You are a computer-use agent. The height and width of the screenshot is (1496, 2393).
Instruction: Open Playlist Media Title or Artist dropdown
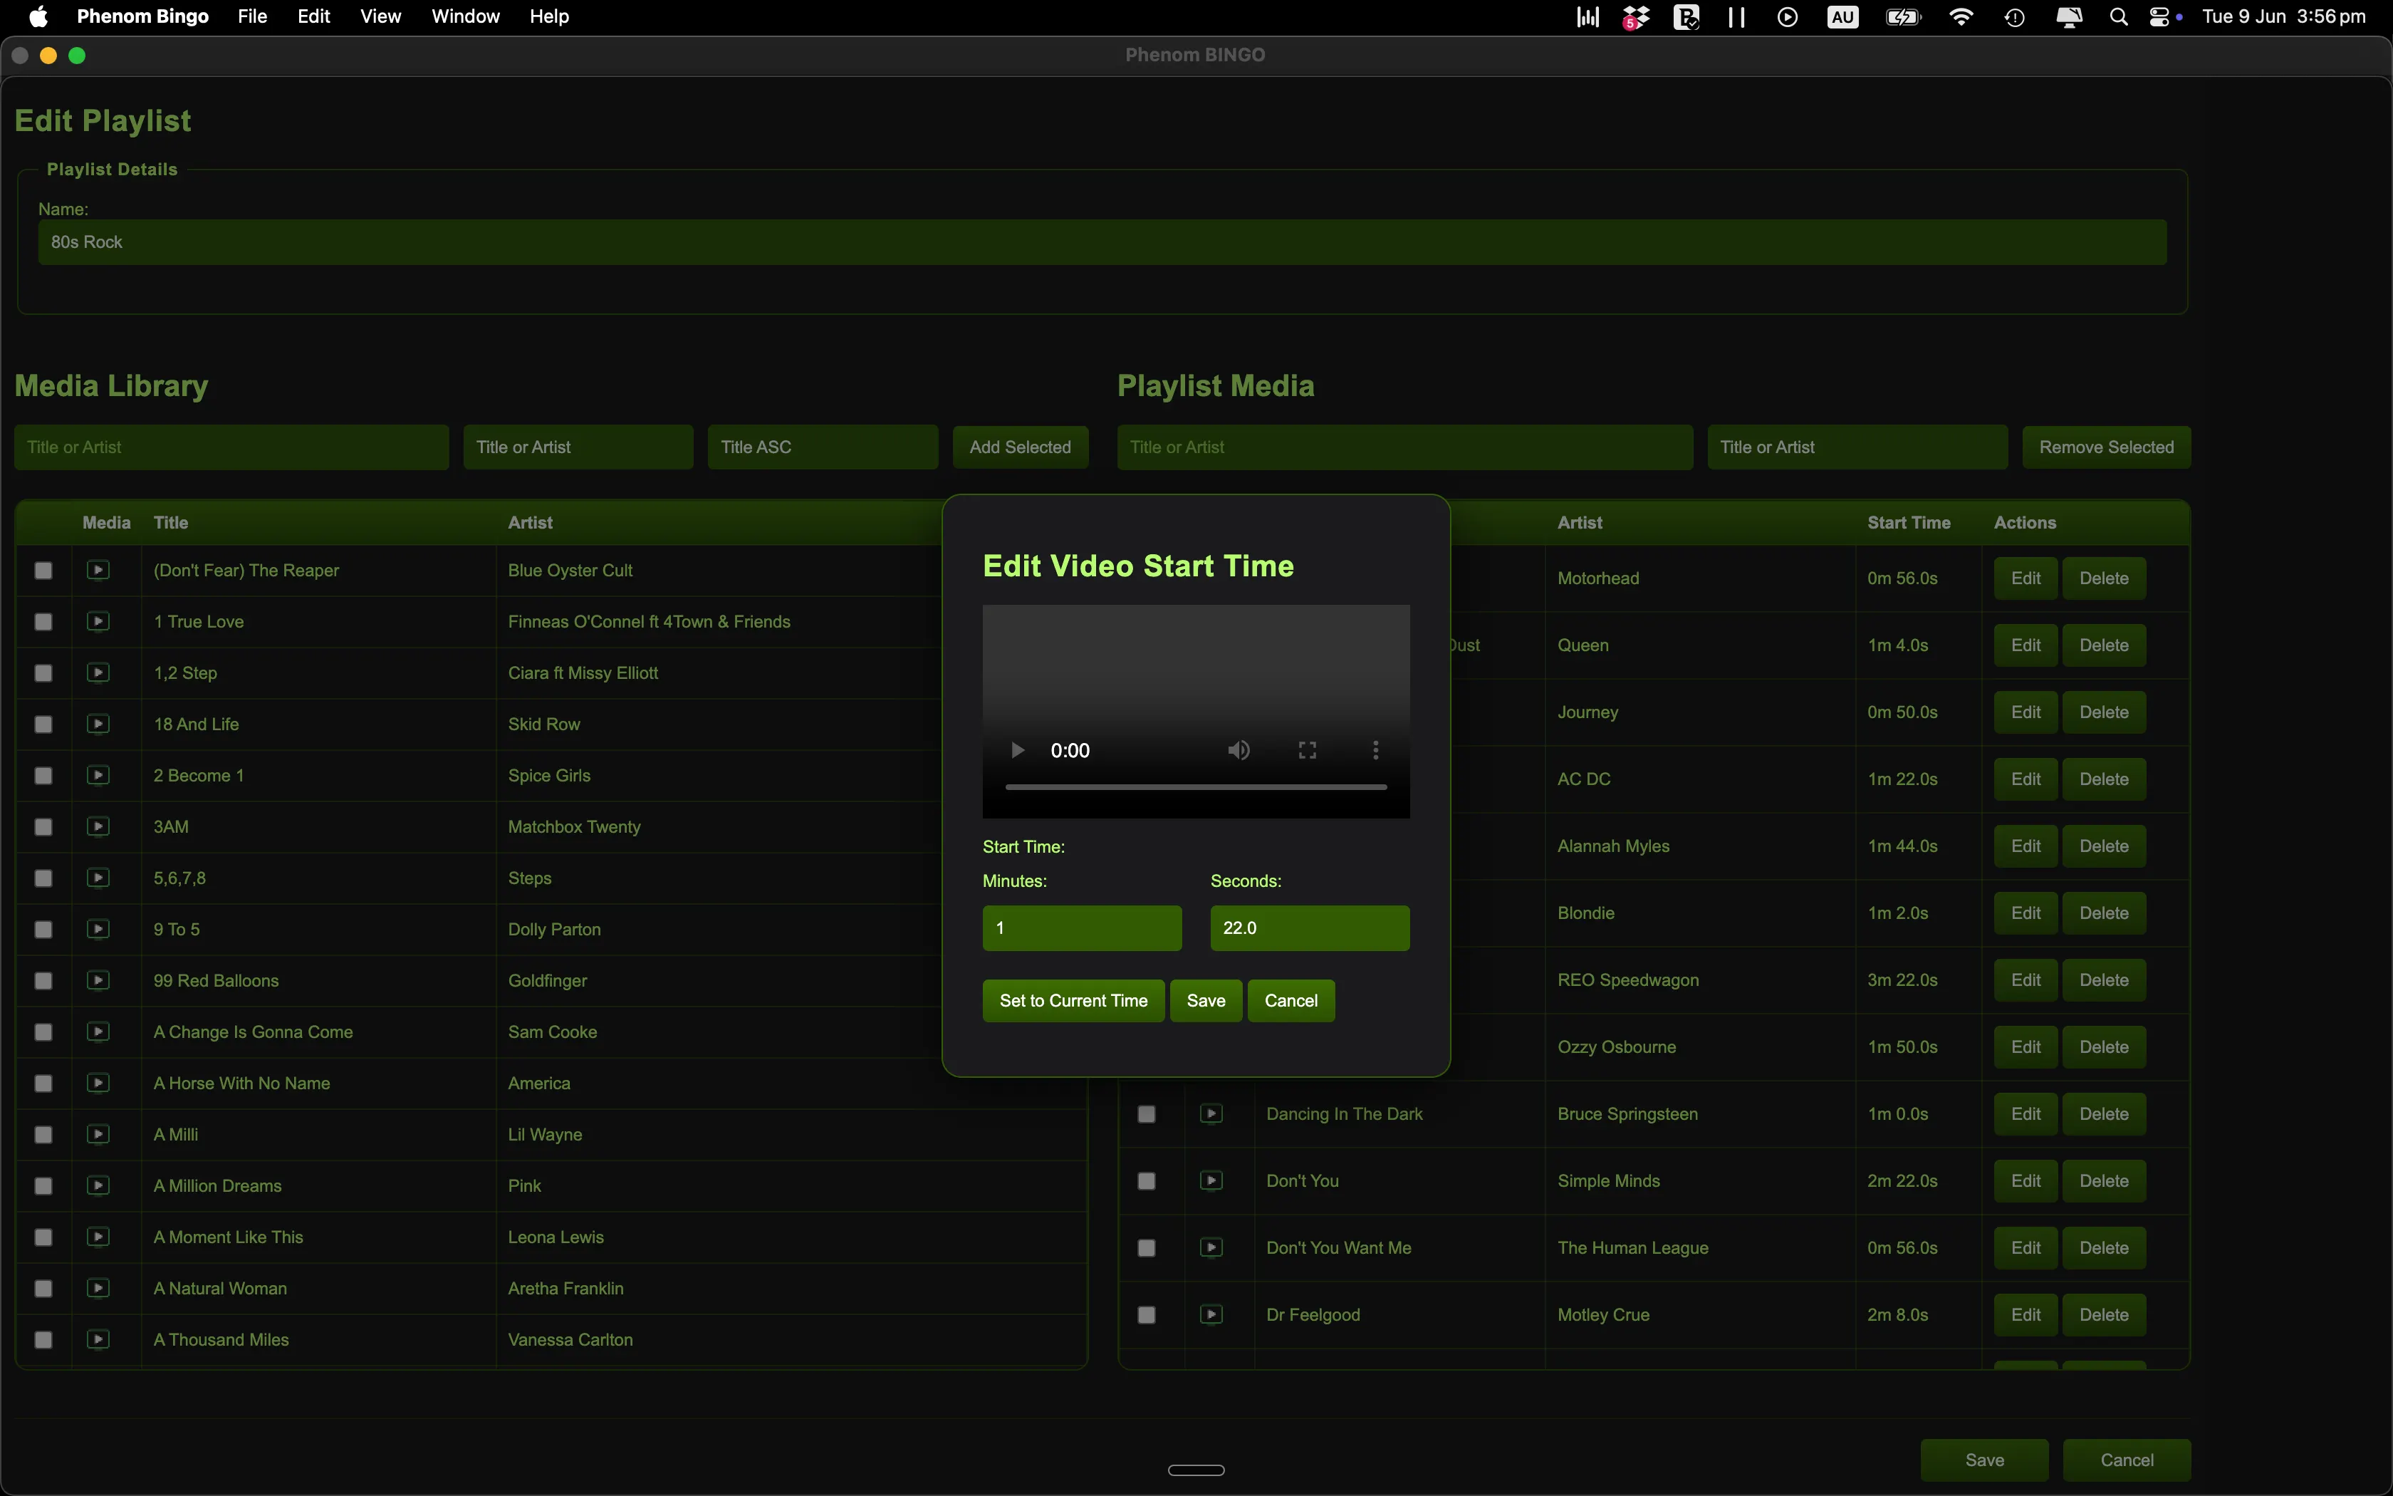tap(1857, 447)
